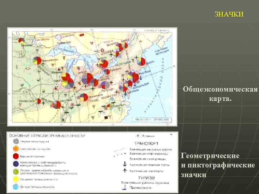Image resolution: width=259 pixels, height=194 pixels.
Task: Click the map scale box Масштаб 1 : 20 000 000
Action: [152, 119]
